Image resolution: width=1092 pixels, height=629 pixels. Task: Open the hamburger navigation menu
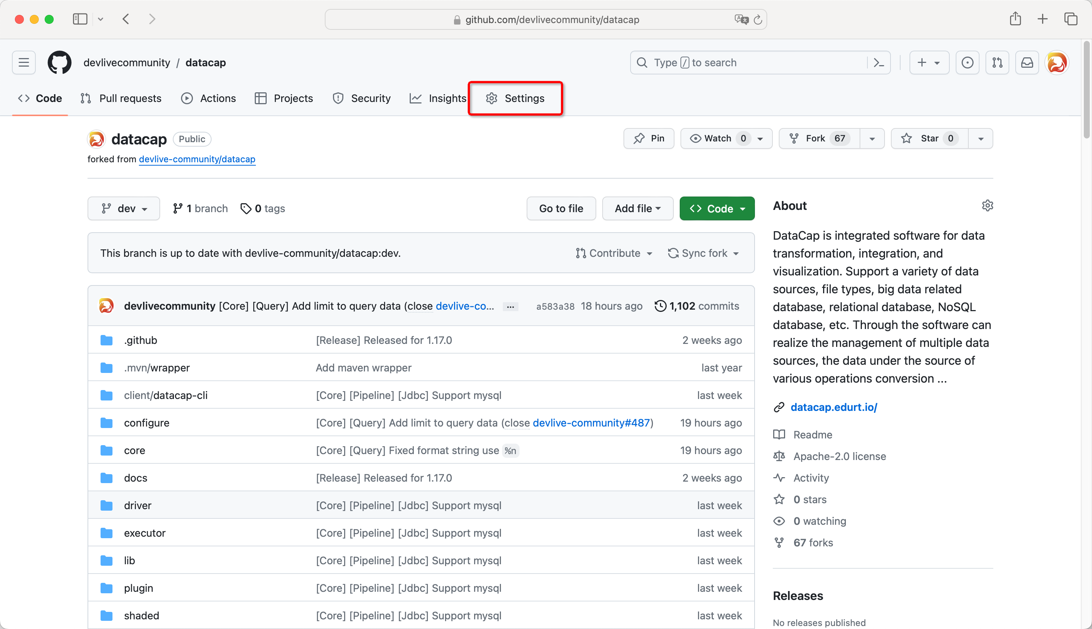[24, 63]
